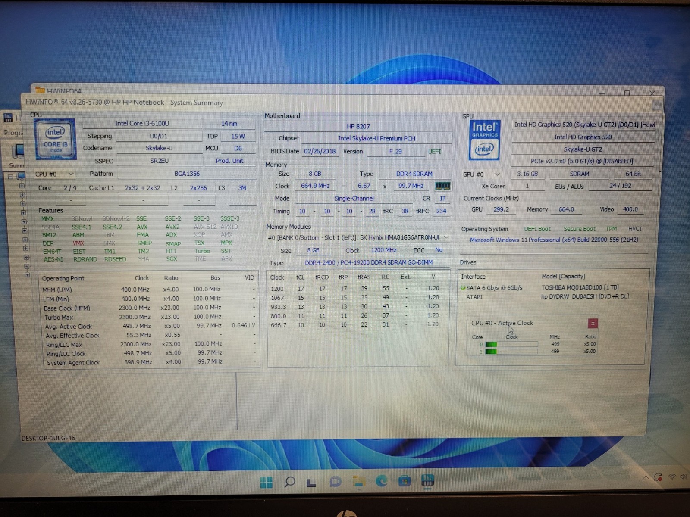This screenshot has width=690, height=517.
Task: Click the TPM indicator
Action: click(x=611, y=229)
